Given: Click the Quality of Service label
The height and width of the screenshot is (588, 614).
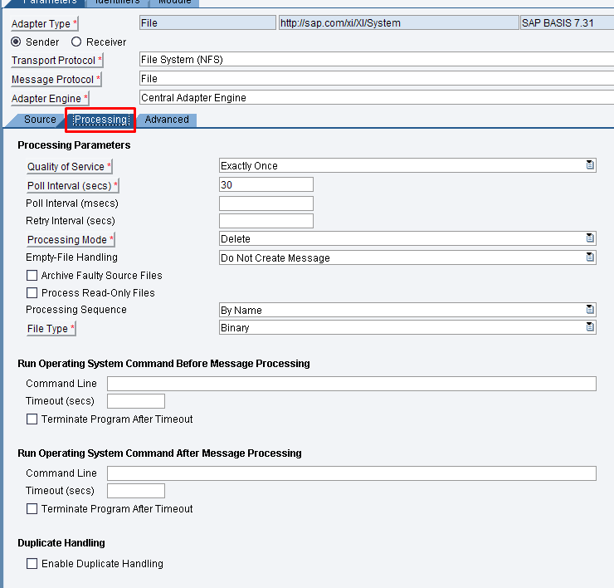Looking at the screenshot, I should tap(70, 167).
